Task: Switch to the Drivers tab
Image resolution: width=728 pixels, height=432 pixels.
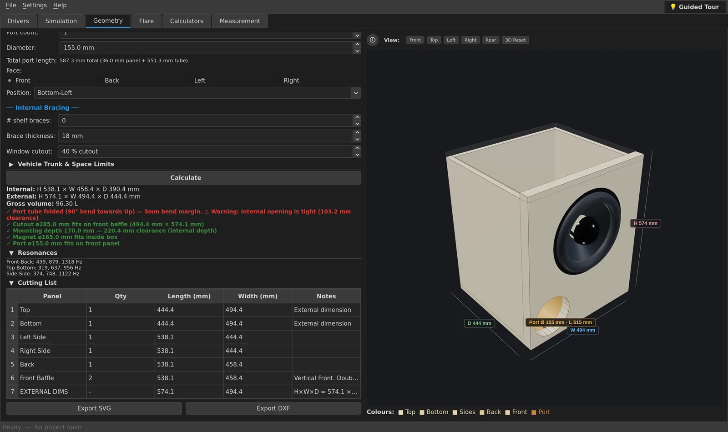Action: click(18, 21)
